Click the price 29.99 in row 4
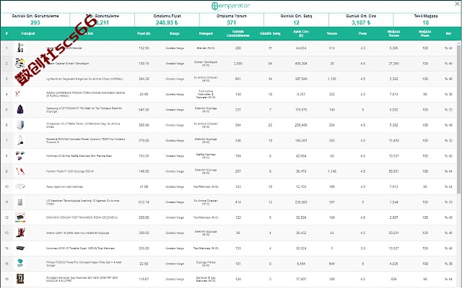Screen dimensions: 462x289 coord(144,95)
